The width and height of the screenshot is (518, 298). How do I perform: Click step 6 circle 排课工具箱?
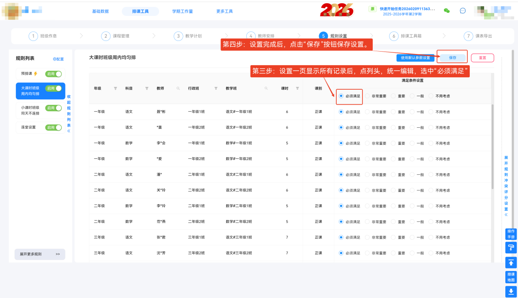(x=394, y=36)
